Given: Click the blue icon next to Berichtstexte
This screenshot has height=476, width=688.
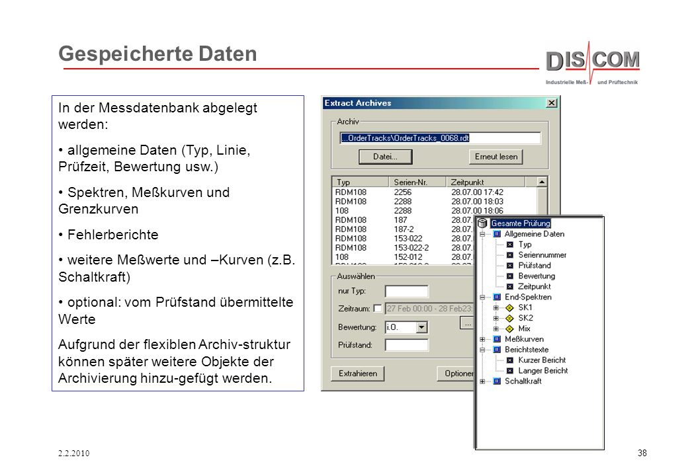Looking at the screenshot, I should [x=497, y=349].
